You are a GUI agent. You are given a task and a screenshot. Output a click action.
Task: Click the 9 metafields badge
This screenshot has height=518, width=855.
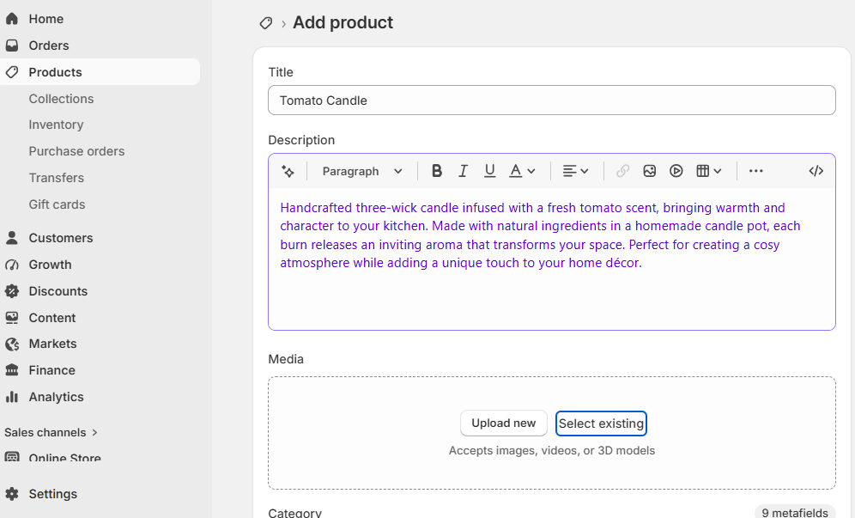(794, 512)
